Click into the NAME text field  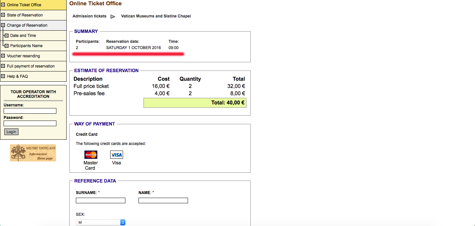(163, 201)
